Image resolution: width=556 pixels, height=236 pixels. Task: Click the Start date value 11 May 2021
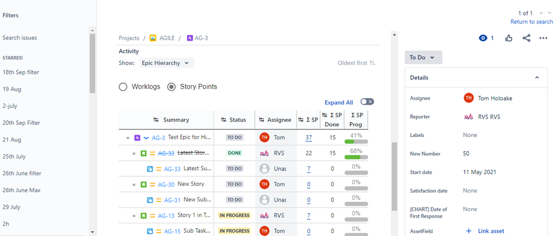pos(479,172)
